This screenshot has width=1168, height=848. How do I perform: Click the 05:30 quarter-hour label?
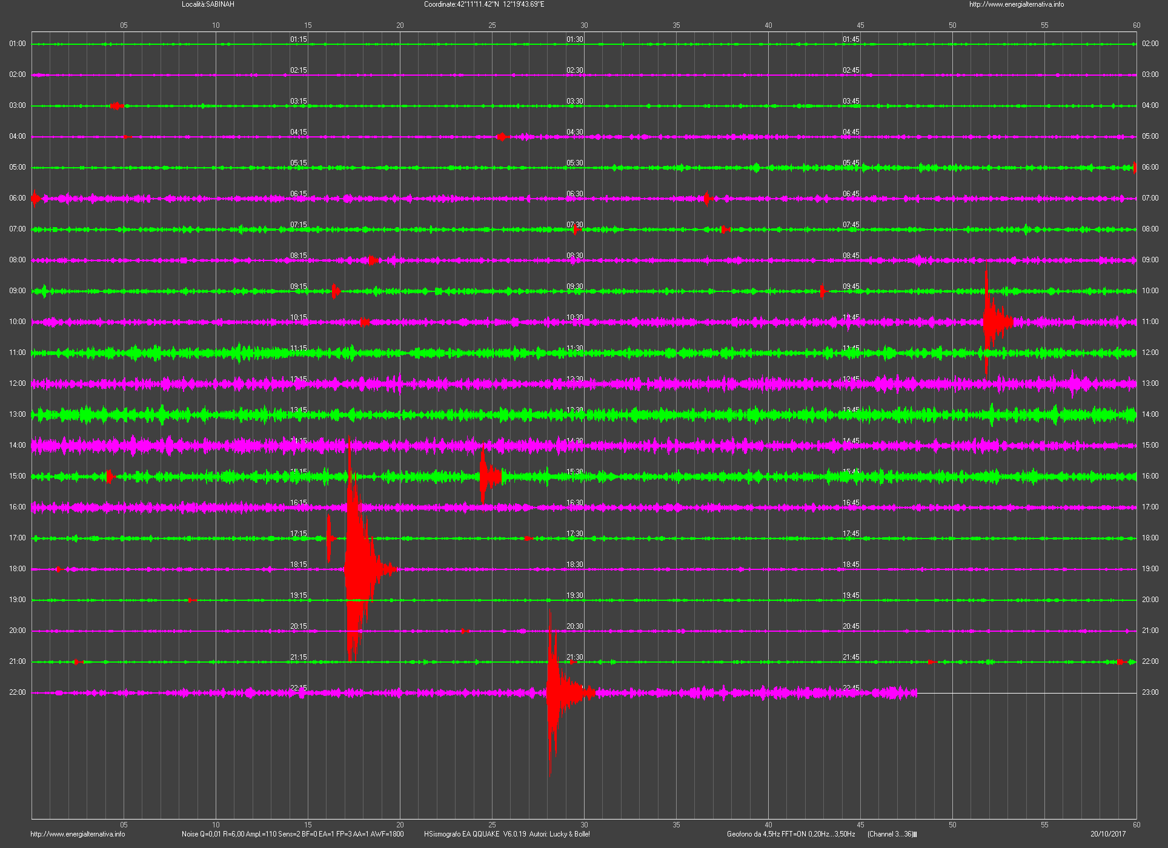pos(575,163)
